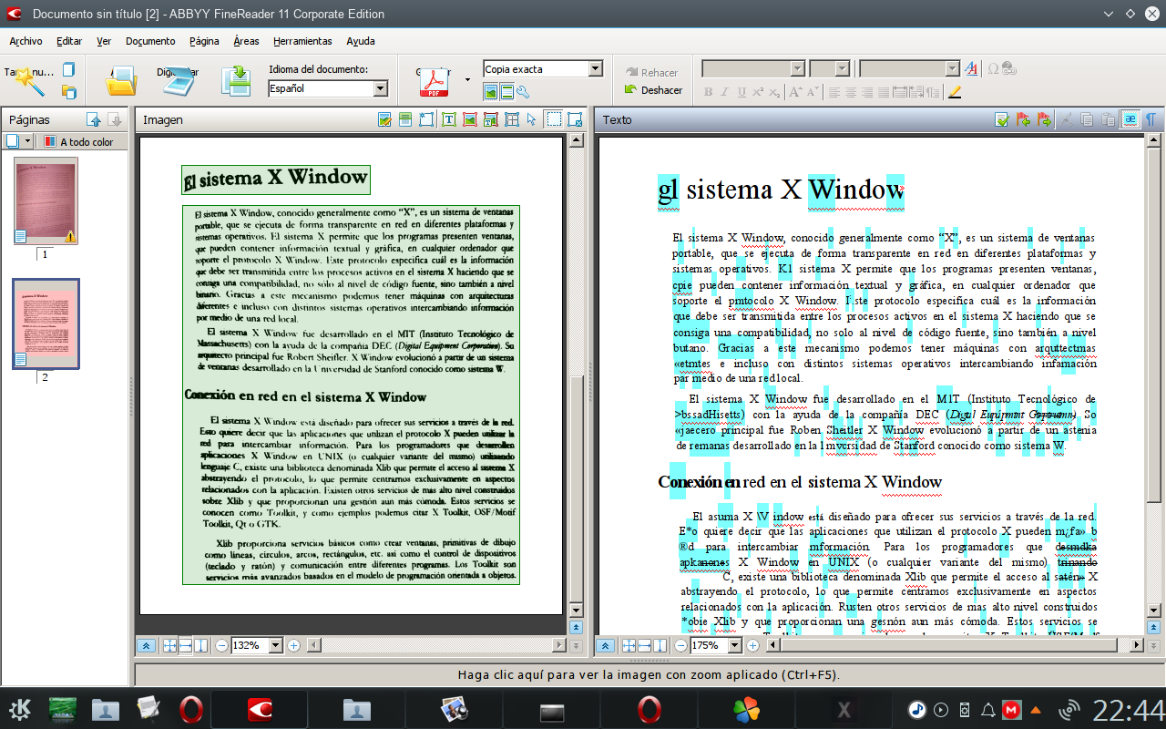Screen dimensions: 1166x729
Task: Click the Deshacer undo button
Action: click(653, 90)
